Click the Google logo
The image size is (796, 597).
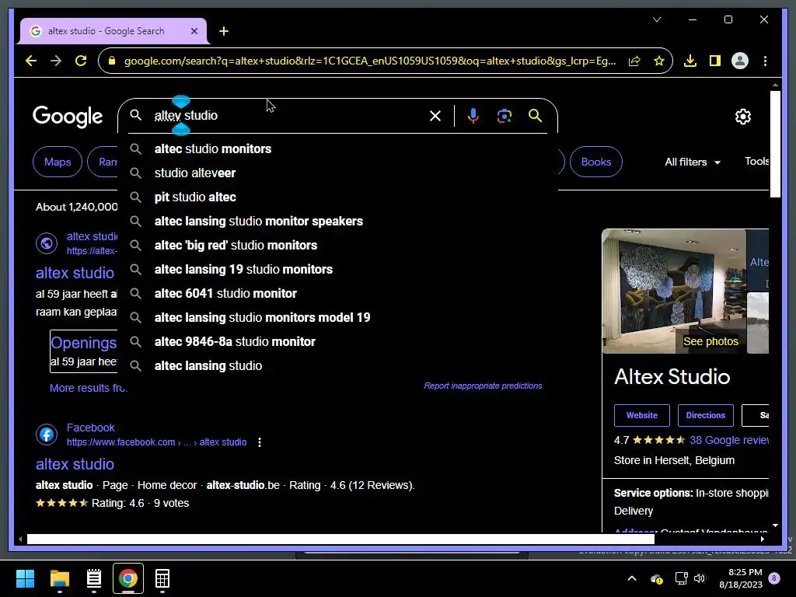click(x=68, y=117)
